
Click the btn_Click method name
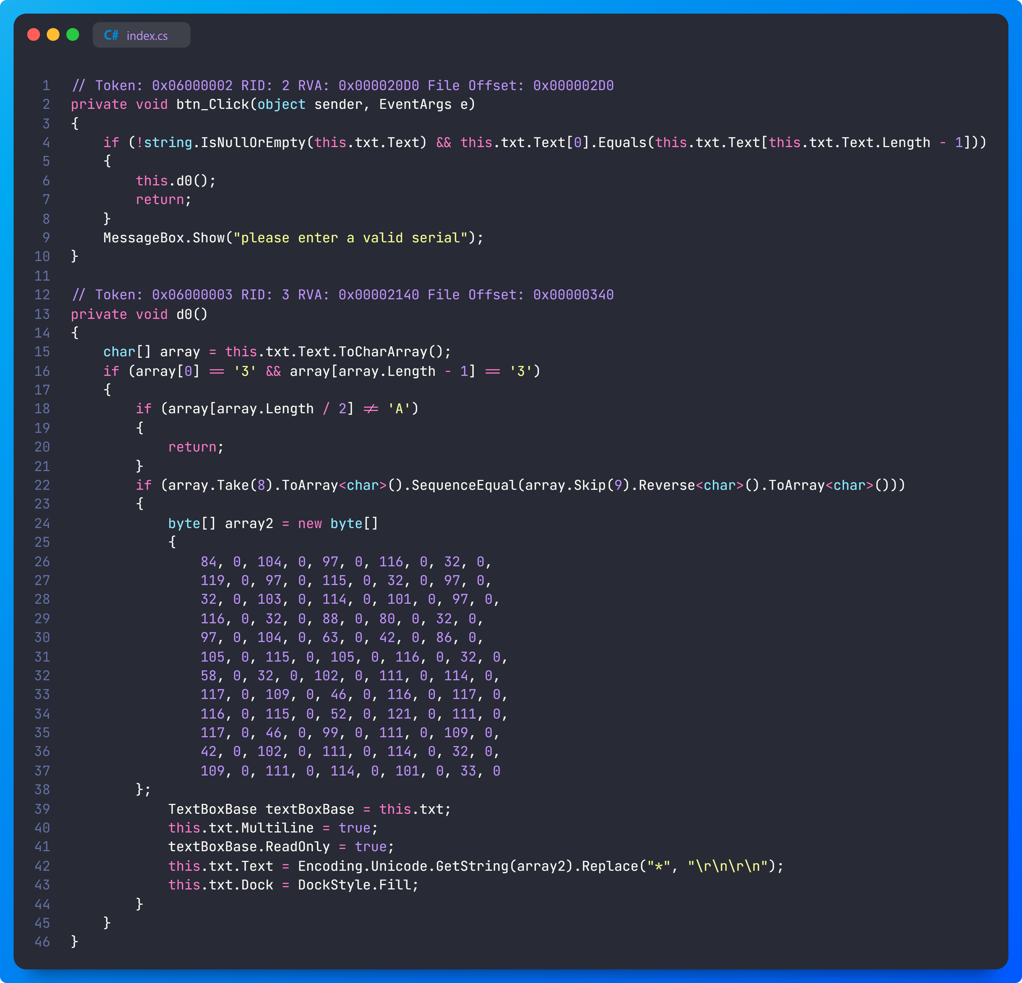213,104
